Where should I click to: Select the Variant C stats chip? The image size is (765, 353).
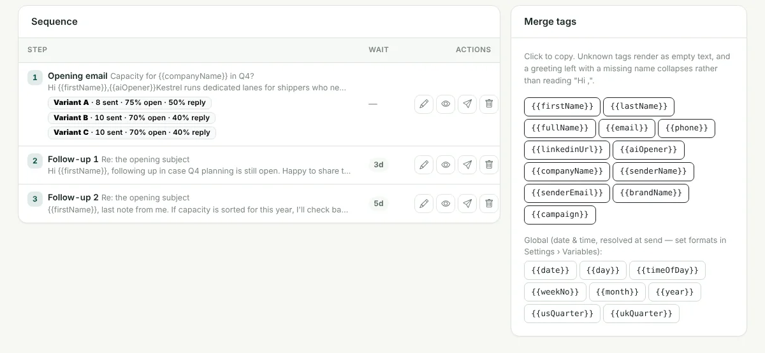pos(132,132)
